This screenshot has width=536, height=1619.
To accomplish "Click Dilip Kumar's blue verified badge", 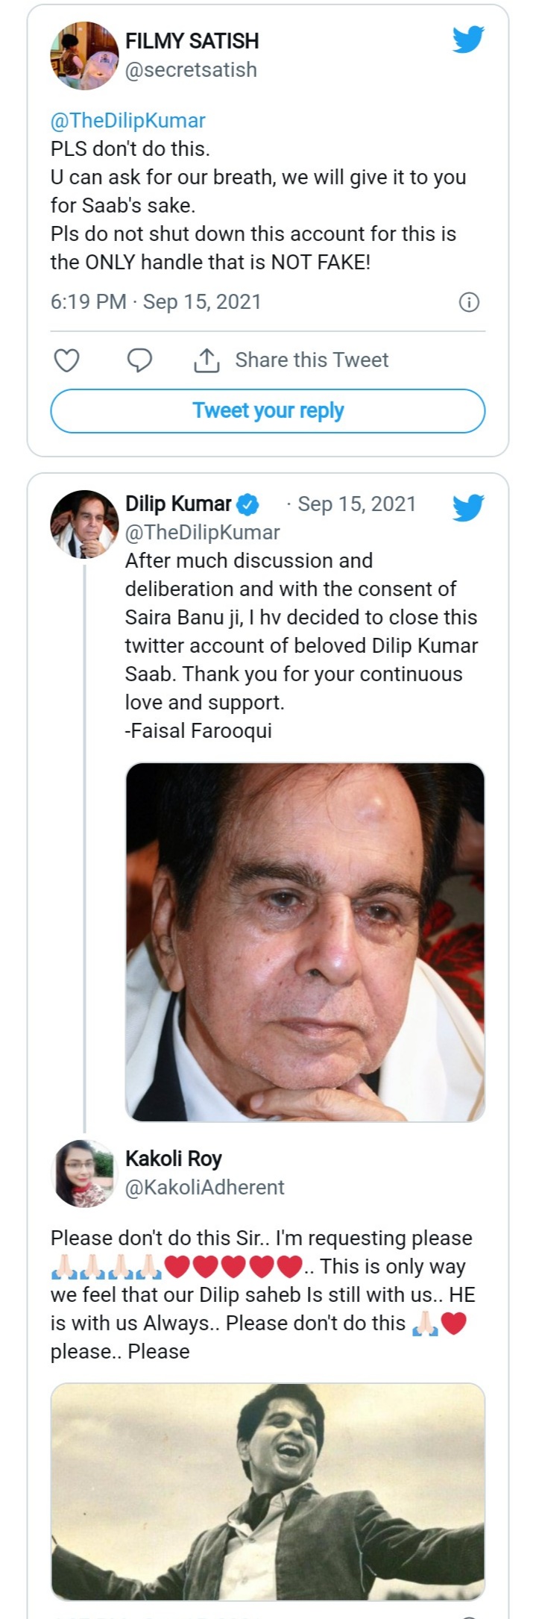I will [x=247, y=505].
